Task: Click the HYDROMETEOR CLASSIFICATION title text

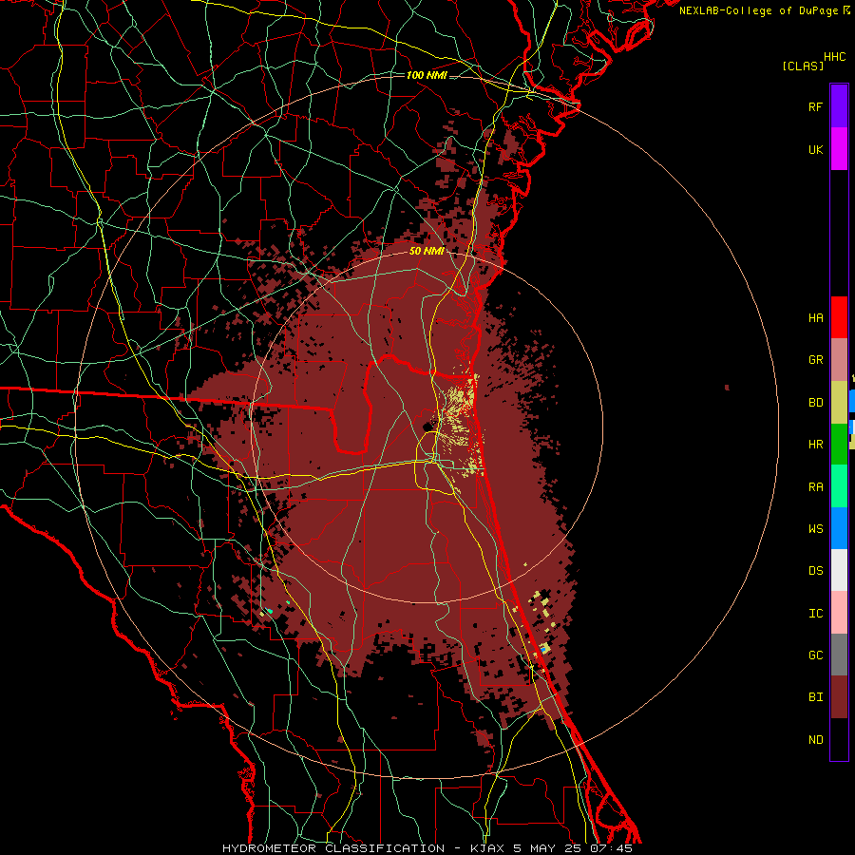Action: 333,848
